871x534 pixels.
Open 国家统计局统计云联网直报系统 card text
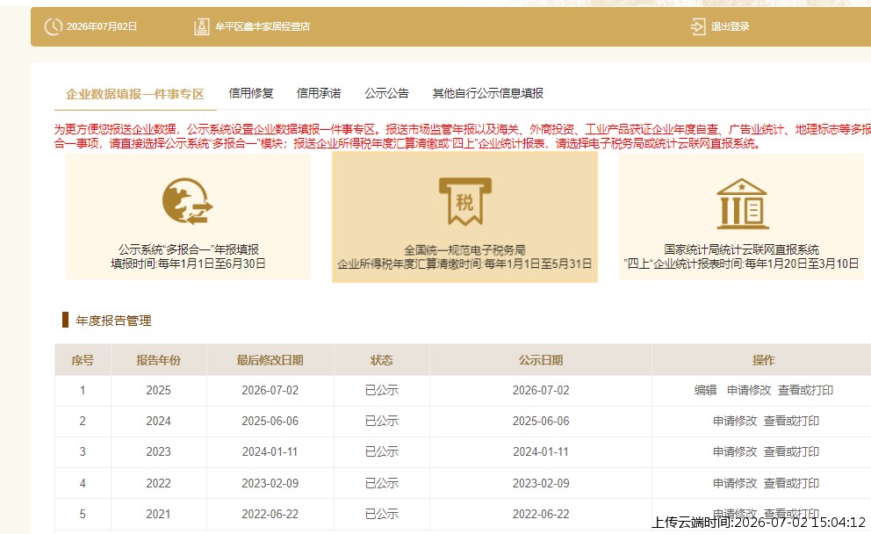(x=742, y=249)
